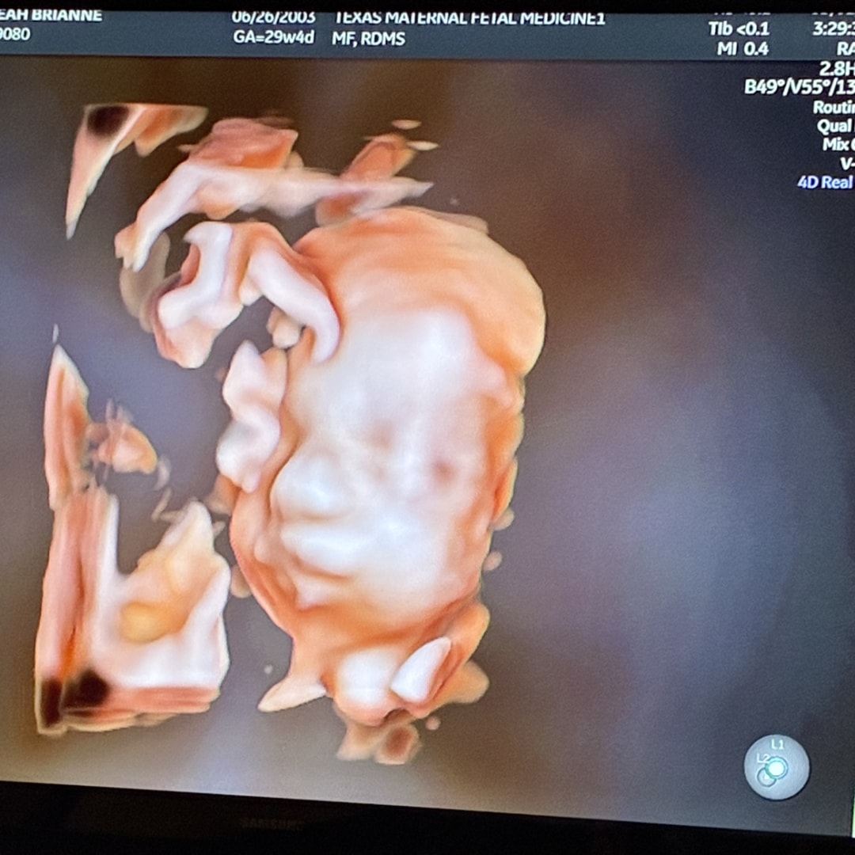The image size is (855, 855).
Task: Click the Texas Maternal Fetal Medicine1 title
Action: 469,17
